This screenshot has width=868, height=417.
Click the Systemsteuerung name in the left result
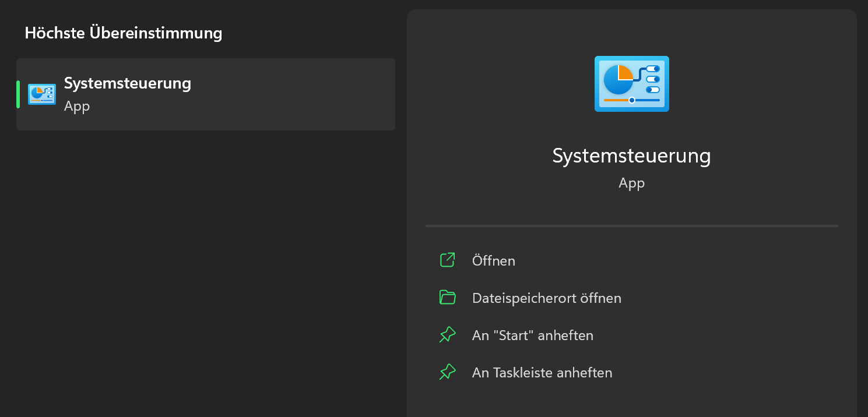click(x=127, y=83)
